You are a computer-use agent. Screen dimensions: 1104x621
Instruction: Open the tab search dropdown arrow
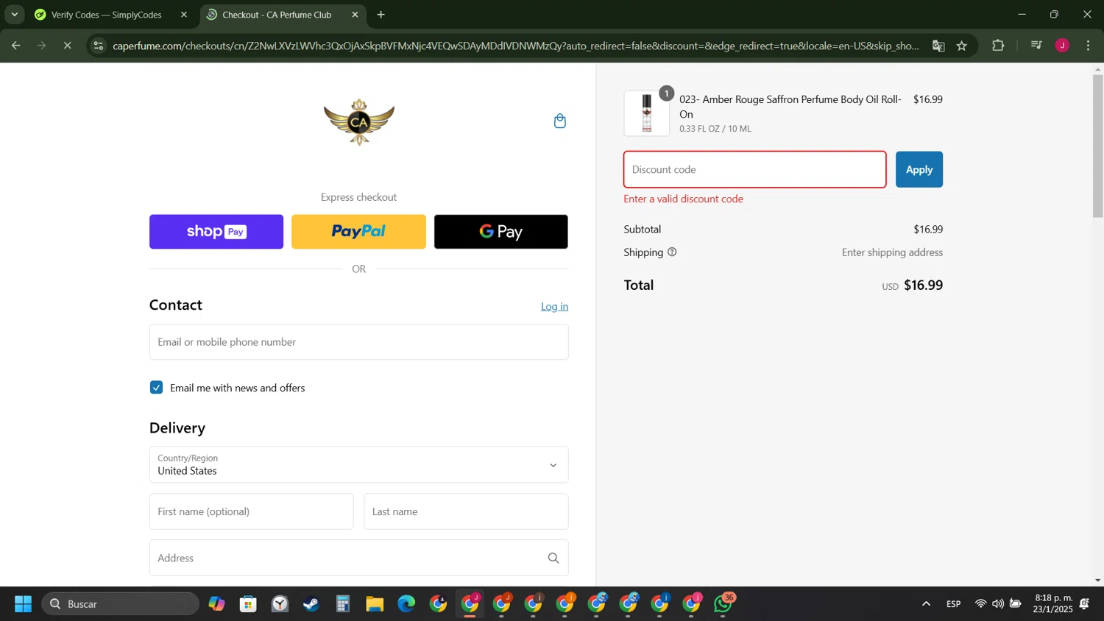[x=14, y=15]
